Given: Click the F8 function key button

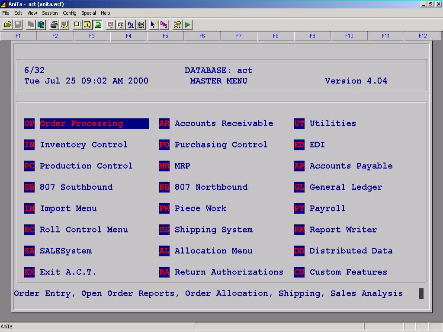Looking at the screenshot, I should (276, 36).
